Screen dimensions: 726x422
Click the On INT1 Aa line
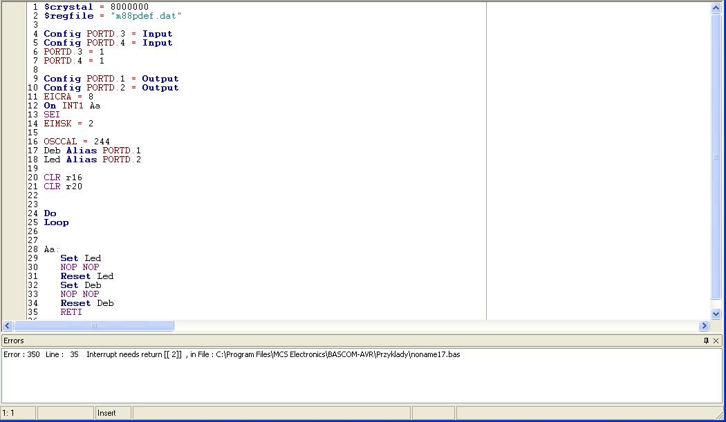click(x=72, y=106)
